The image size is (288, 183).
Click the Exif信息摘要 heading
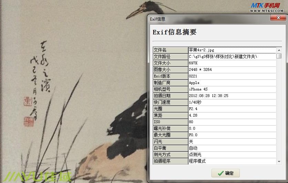pyautogui.click(x=175, y=32)
